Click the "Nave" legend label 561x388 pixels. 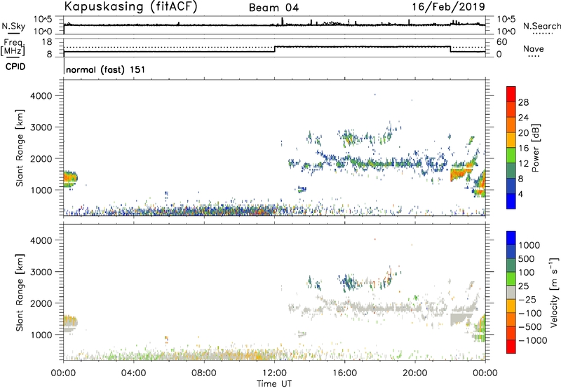pyautogui.click(x=534, y=49)
